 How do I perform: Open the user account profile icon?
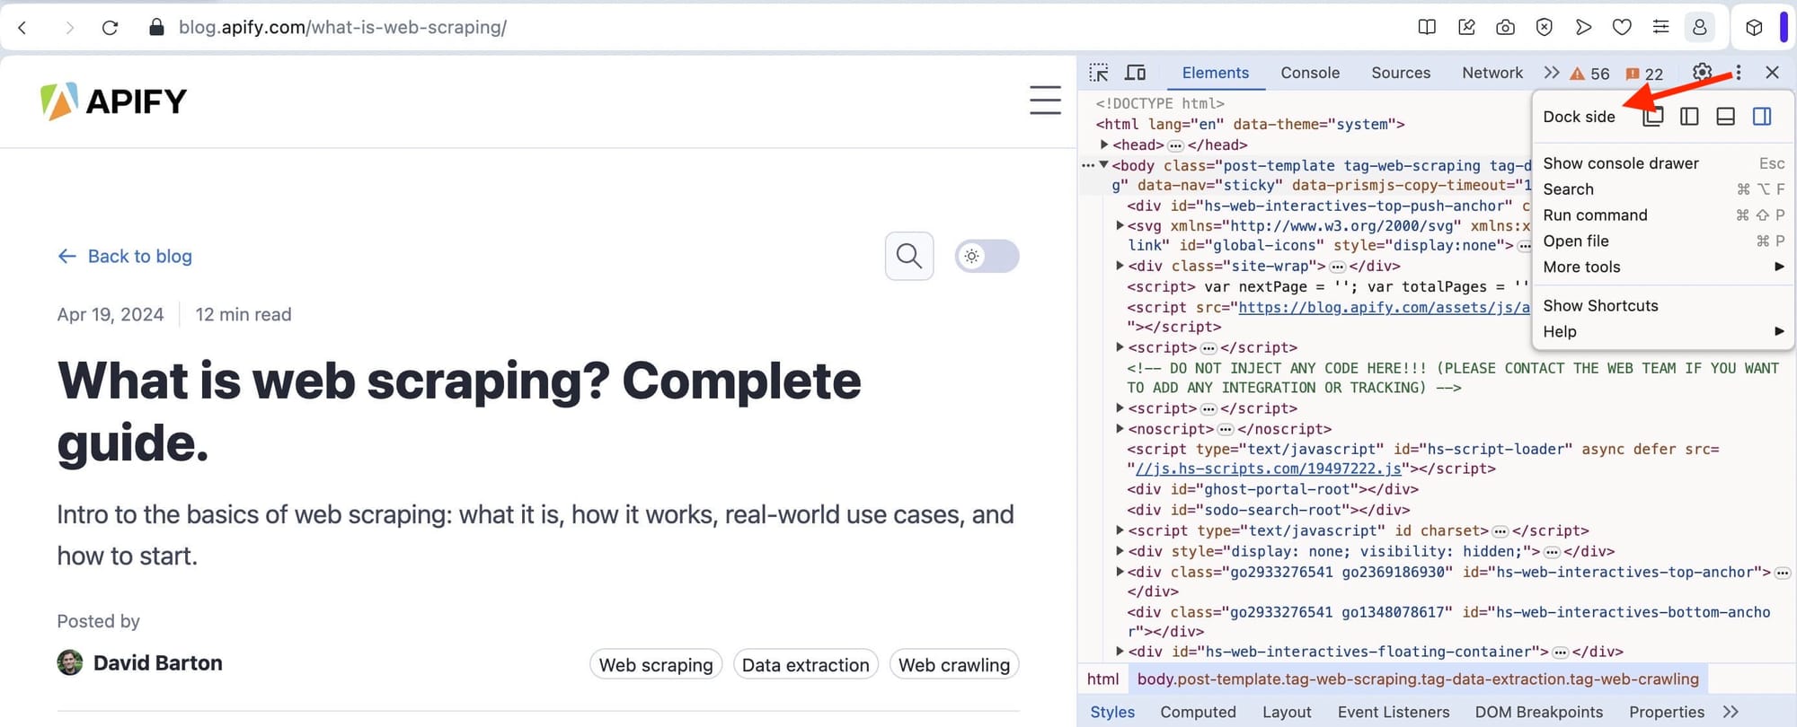[x=1699, y=27]
